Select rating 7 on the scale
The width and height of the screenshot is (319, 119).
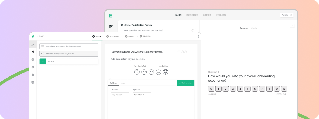click(x=262, y=89)
